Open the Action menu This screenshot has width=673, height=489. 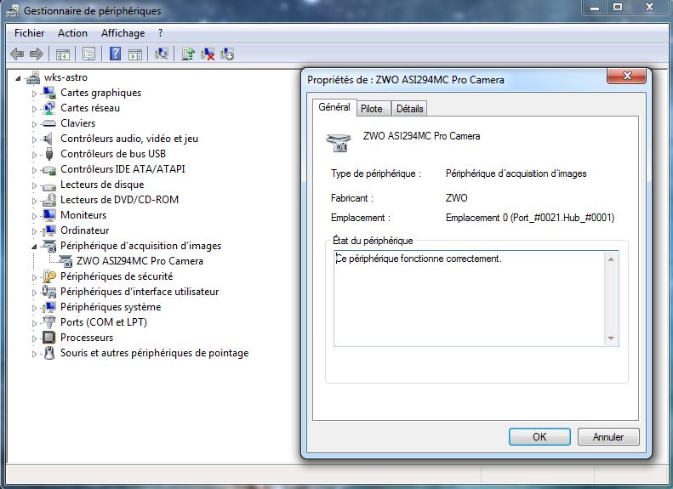pyautogui.click(x=72, y=33)
